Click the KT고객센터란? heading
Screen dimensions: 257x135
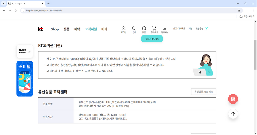[50, 45]
